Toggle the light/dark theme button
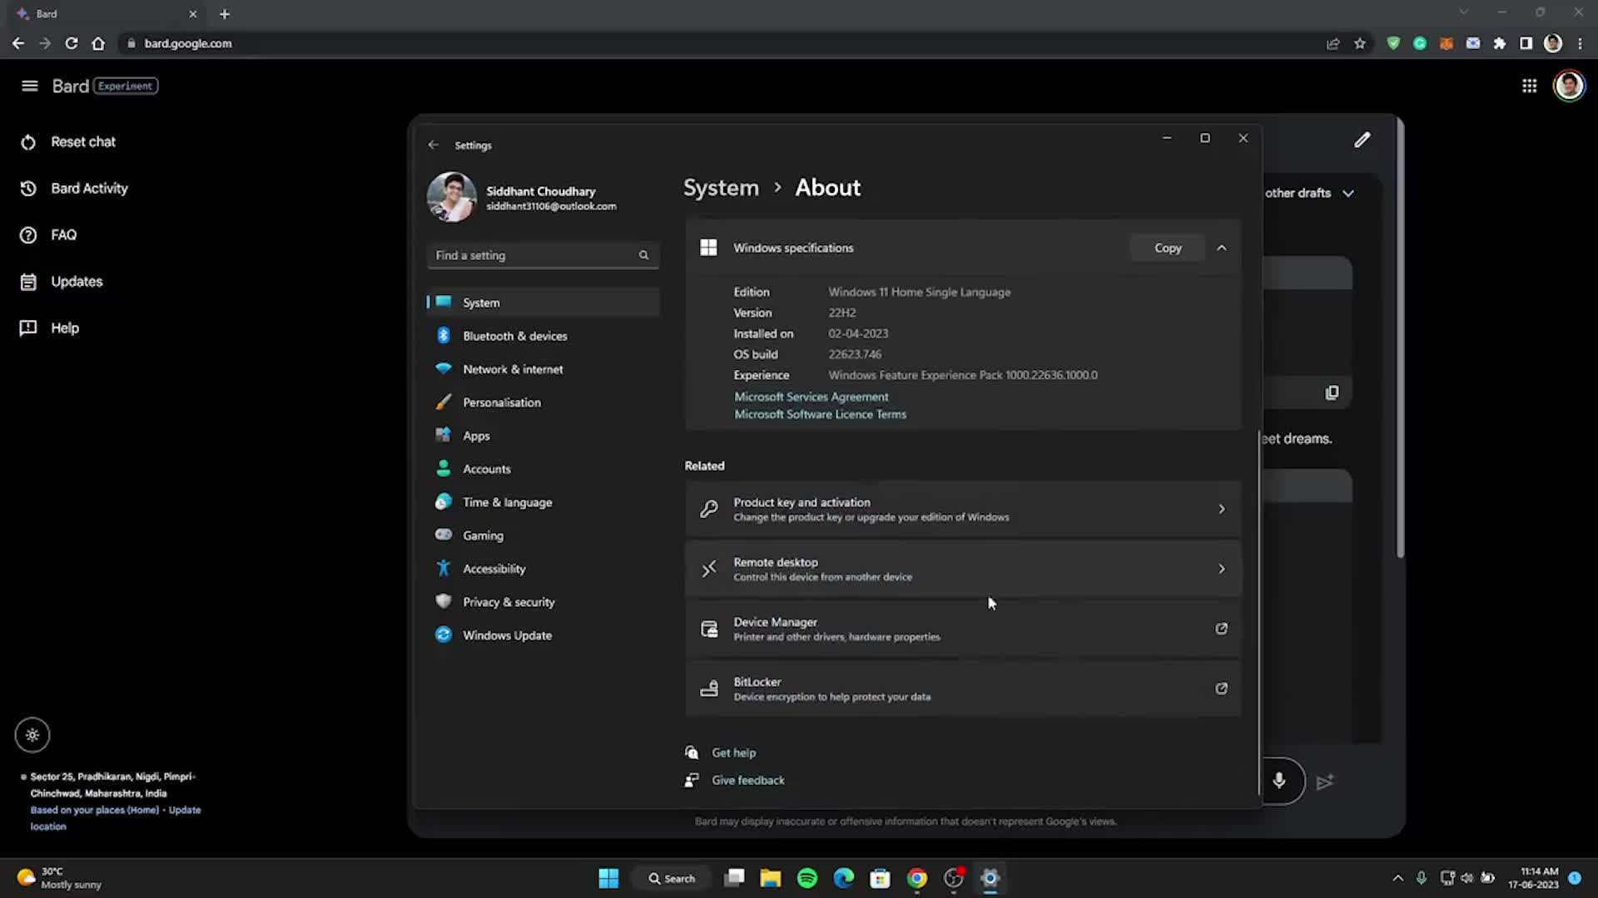The width and height of the screenshot is (1598, 898). click(32, 735)
